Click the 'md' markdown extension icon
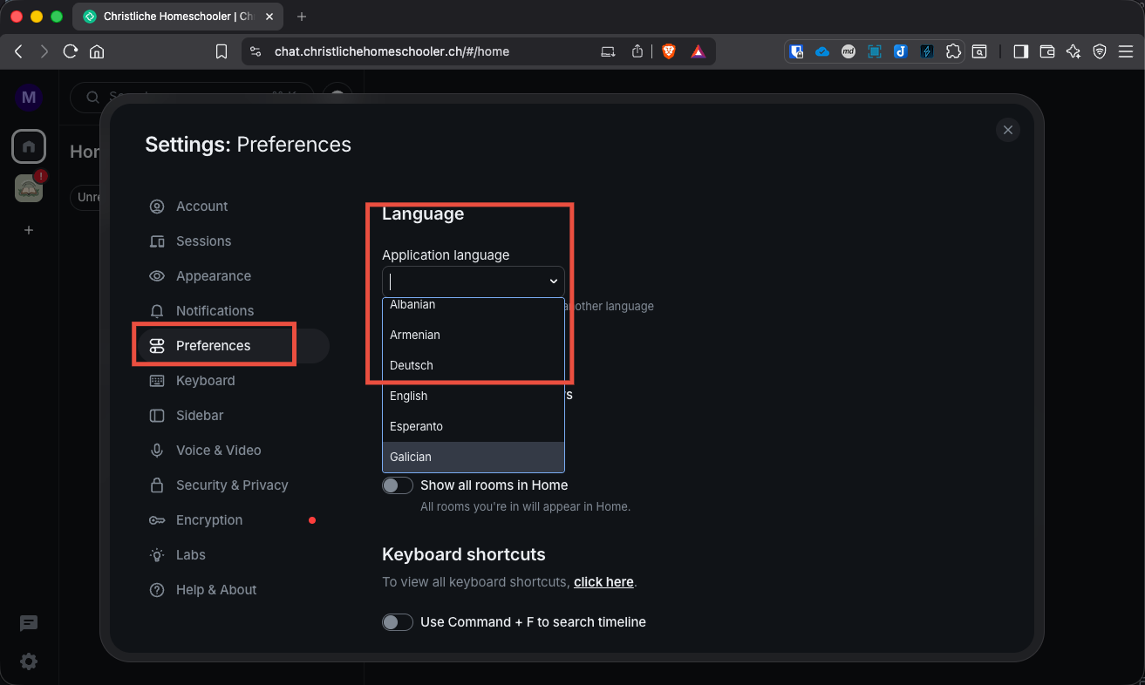The width and height of the screenshot is (1145, 685). pos(849,51)
